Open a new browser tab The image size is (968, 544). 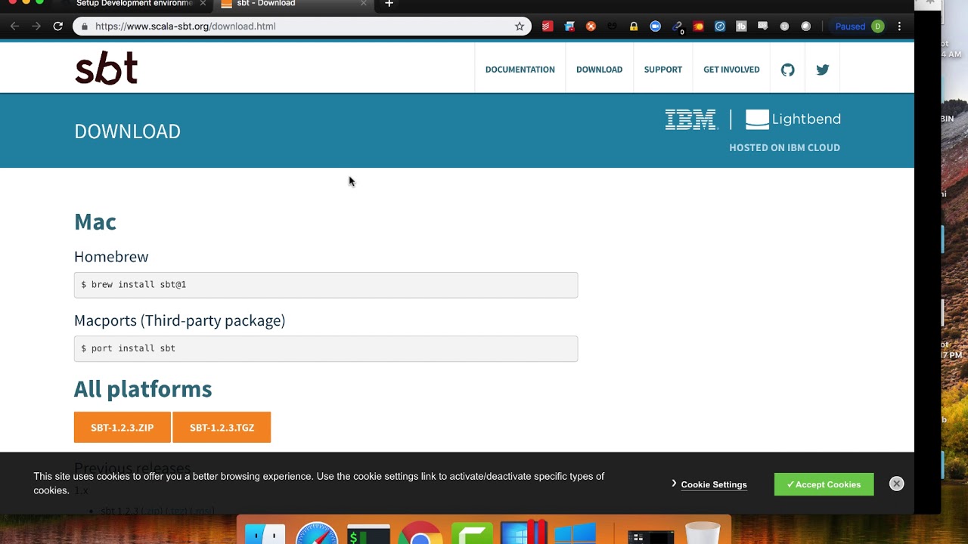[389, 4]
